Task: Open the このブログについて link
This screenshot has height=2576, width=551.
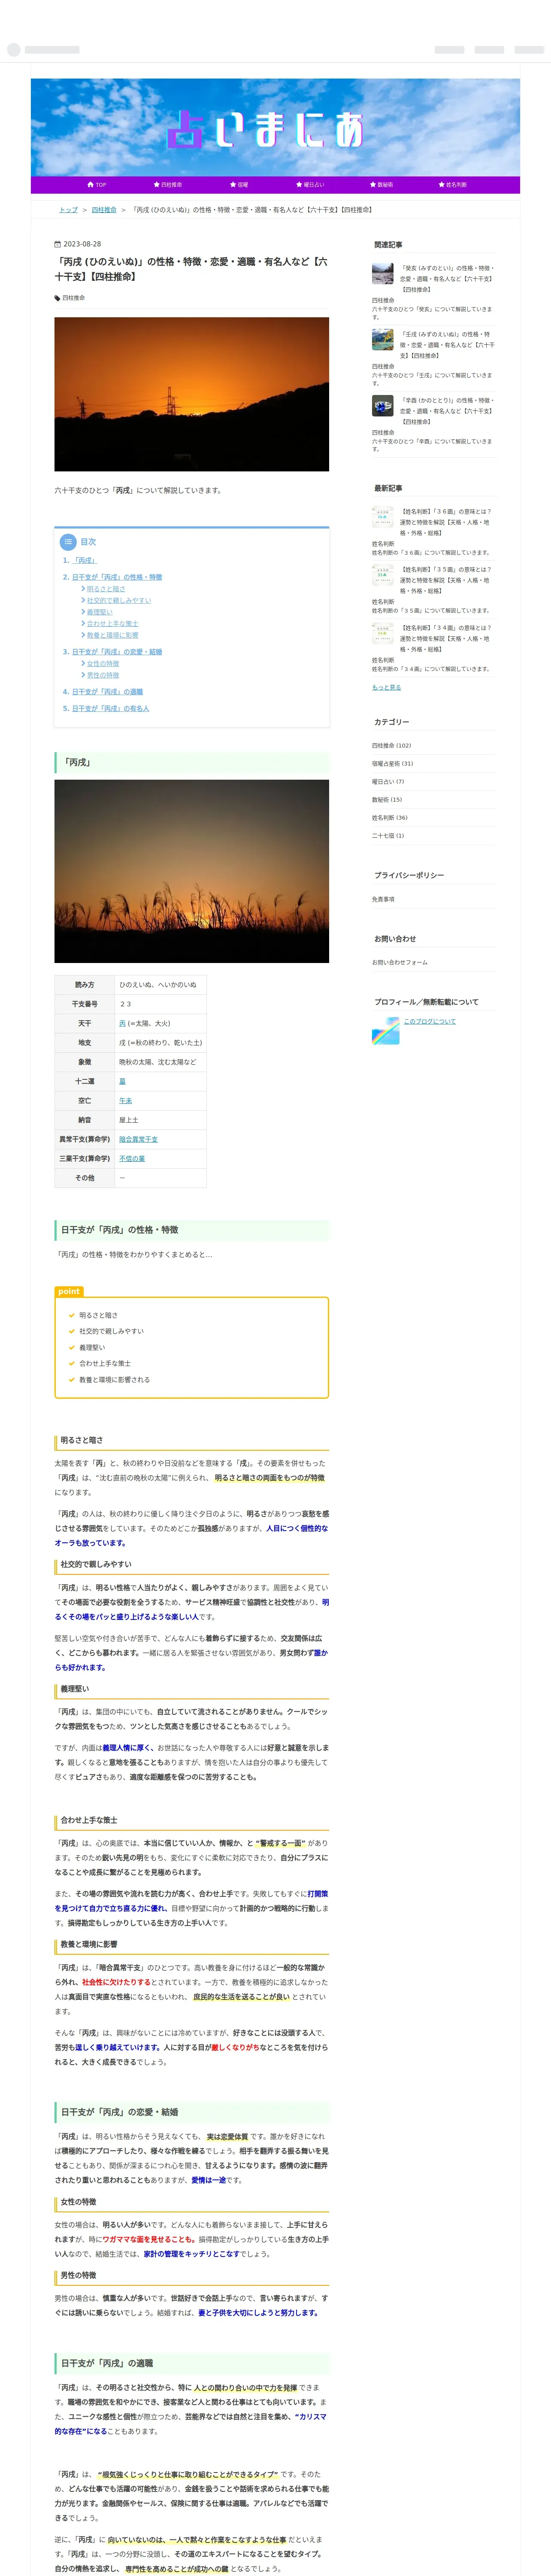Action: pyautogui.click(x=429, y=1021)
